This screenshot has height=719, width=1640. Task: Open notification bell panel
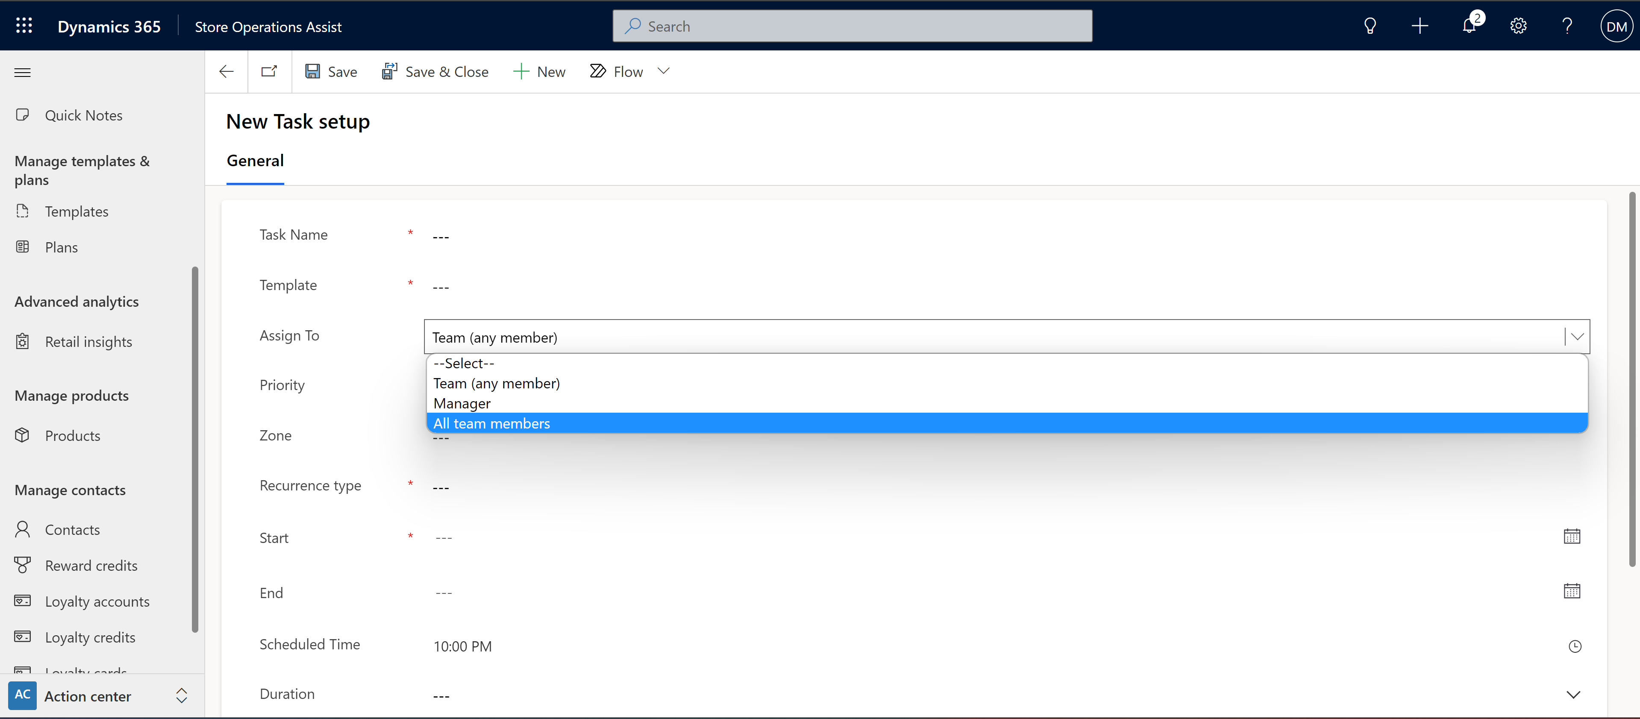[x=1469, y=25]
